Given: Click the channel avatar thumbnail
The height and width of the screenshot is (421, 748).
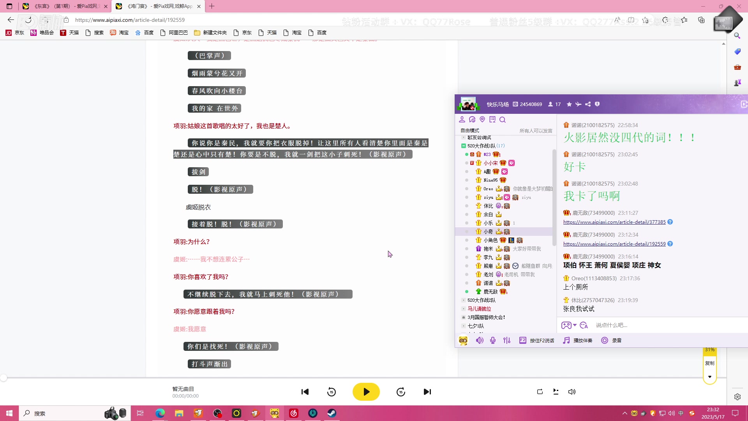Looking at the screenshot, I should [x=468, y=104].
